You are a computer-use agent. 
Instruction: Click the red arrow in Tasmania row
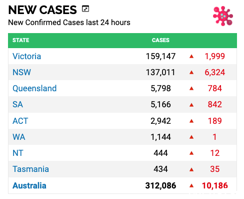point(191,169)
